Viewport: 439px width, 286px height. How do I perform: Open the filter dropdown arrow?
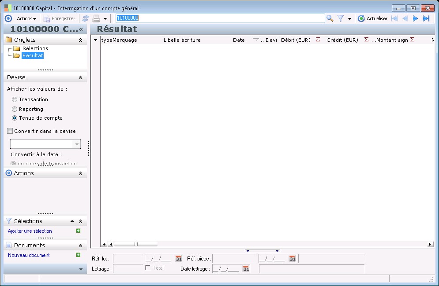click(x=350, y=19)
